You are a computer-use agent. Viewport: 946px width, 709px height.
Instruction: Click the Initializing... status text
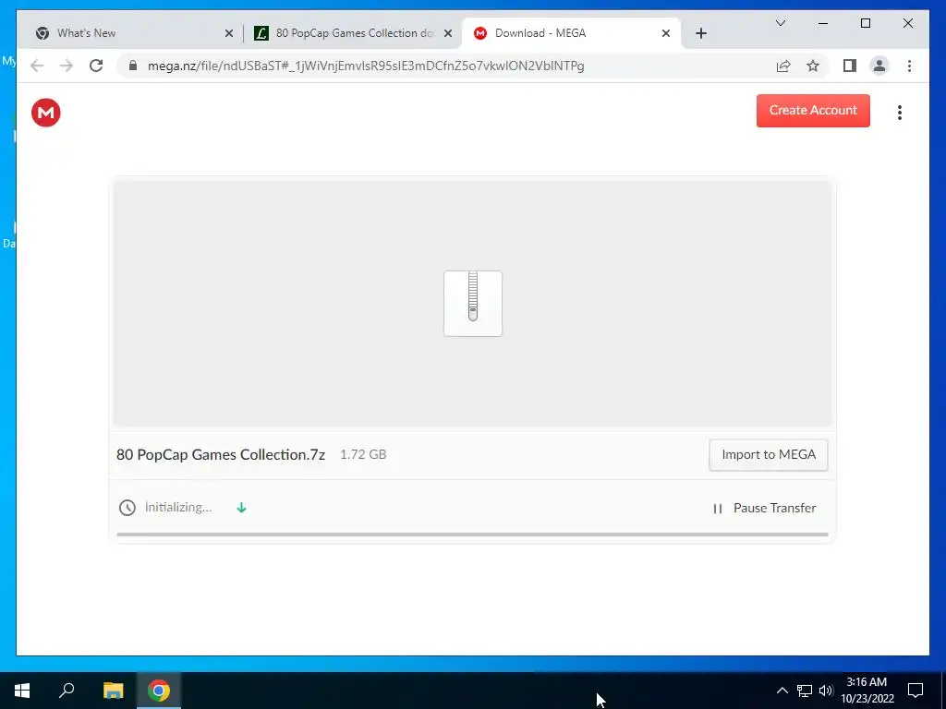(178, 507)
